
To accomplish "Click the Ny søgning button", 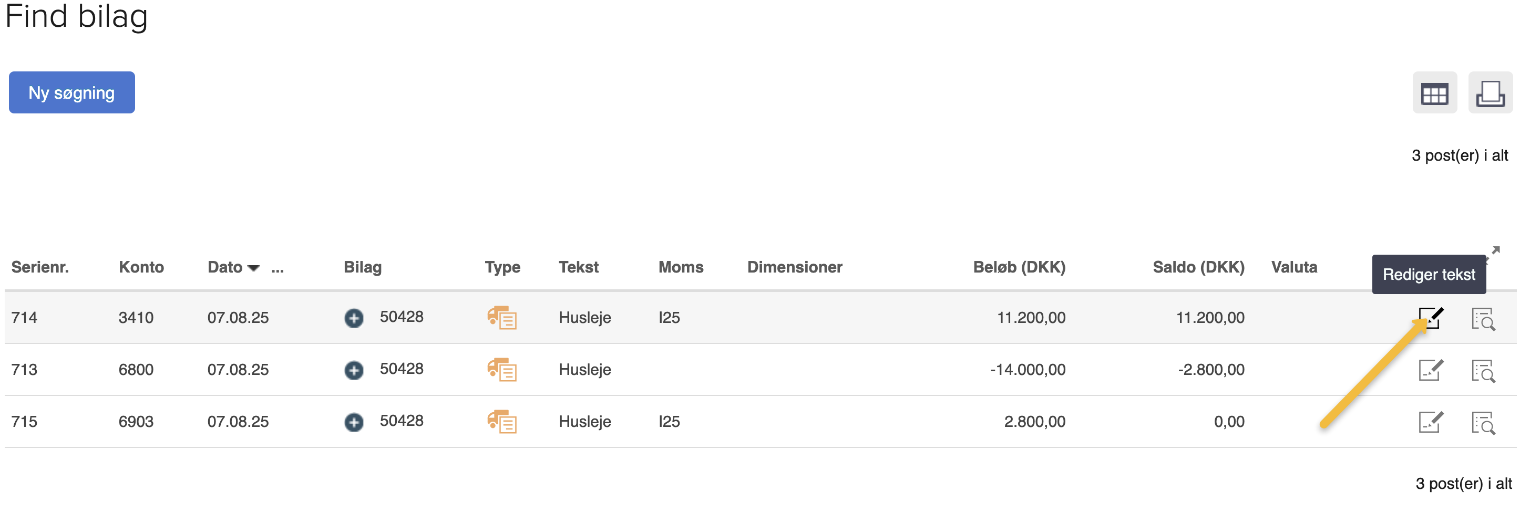I will (x=71, y=92).
